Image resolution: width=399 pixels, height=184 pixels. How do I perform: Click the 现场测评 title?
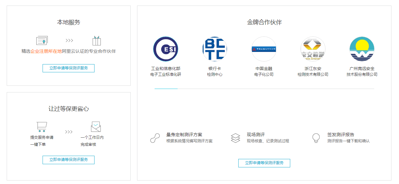[x=256, y=135]
